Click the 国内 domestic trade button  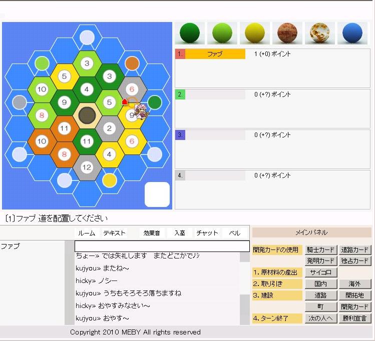click(321, 283)
